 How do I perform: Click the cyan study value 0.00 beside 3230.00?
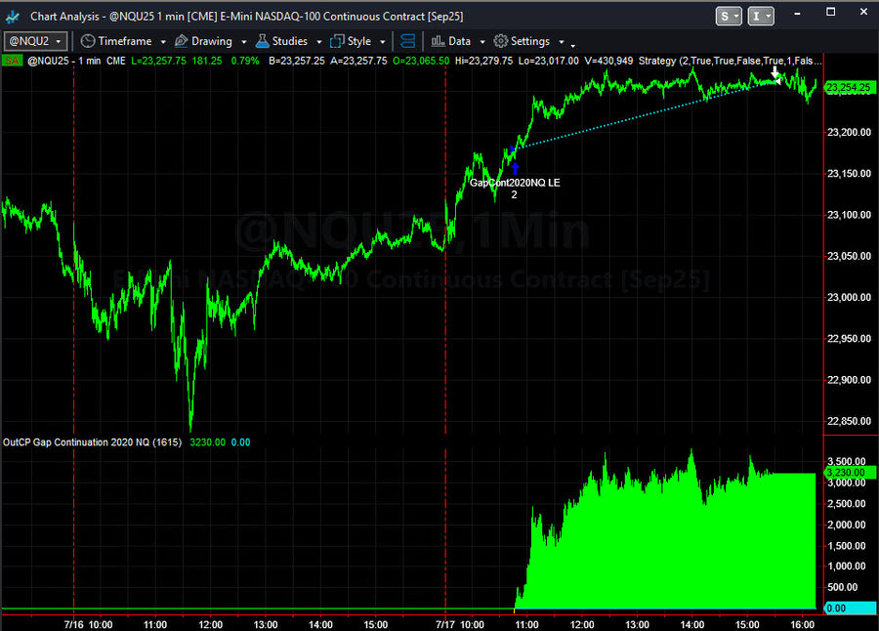(240, 442)
